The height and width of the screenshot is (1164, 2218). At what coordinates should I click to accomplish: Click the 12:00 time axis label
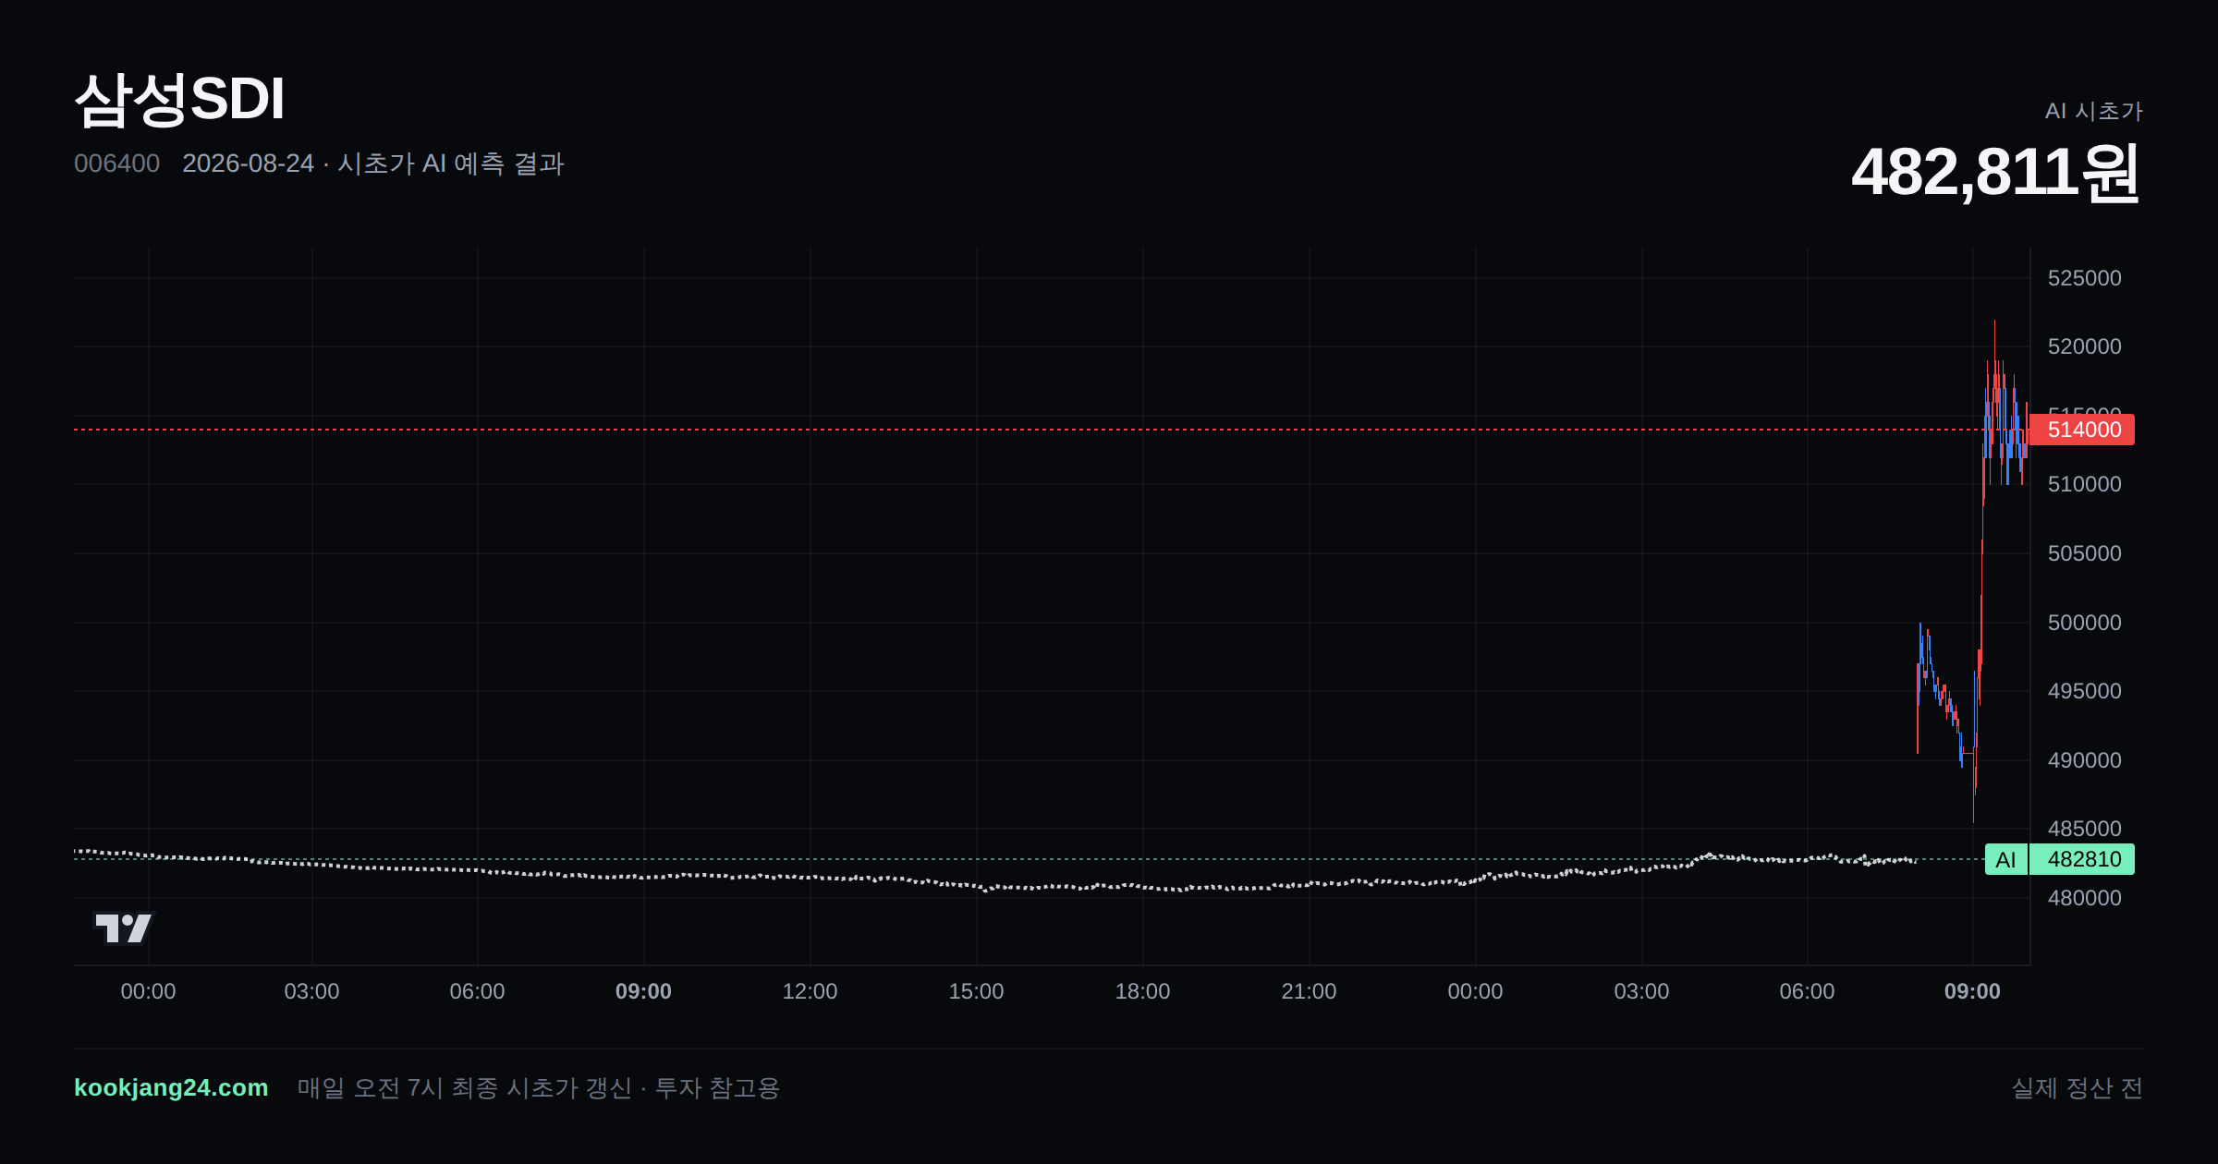[x=810, y=991]
